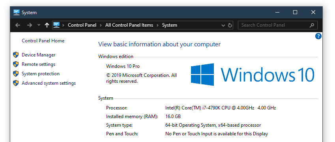This screenshot has width=335, height=142.
Task: Open Device Manager link
Action: coord(38,55)
